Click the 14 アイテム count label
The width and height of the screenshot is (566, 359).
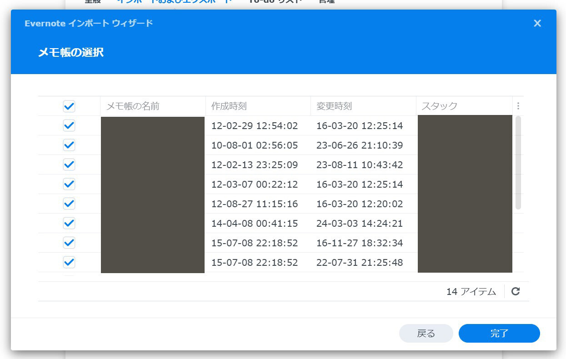pyautogui.click(x=471, y=292)
